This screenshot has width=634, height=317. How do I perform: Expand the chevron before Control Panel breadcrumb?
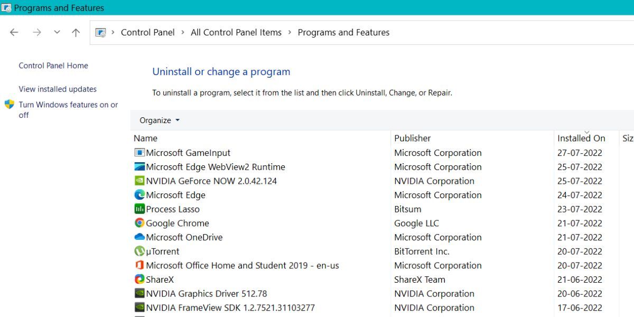click(x=113, y=32)
